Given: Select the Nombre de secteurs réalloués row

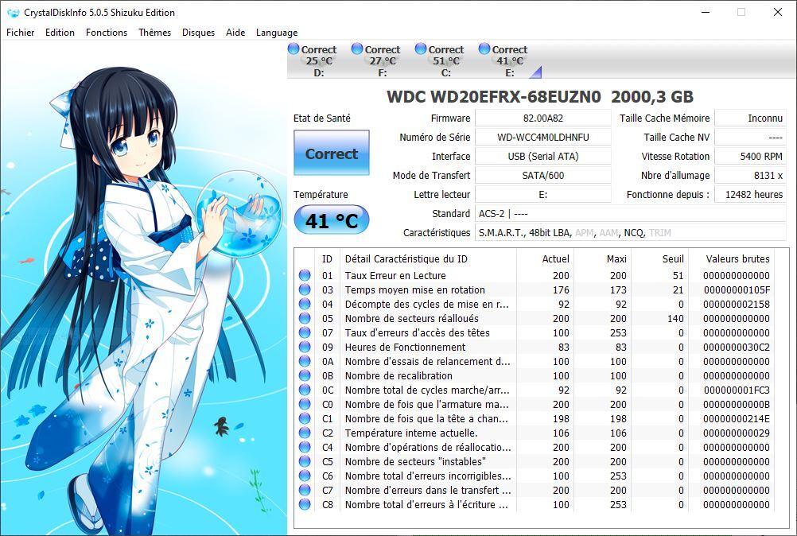Looking at the screenshot, I should pyautogui.click(x=535, y=318).
